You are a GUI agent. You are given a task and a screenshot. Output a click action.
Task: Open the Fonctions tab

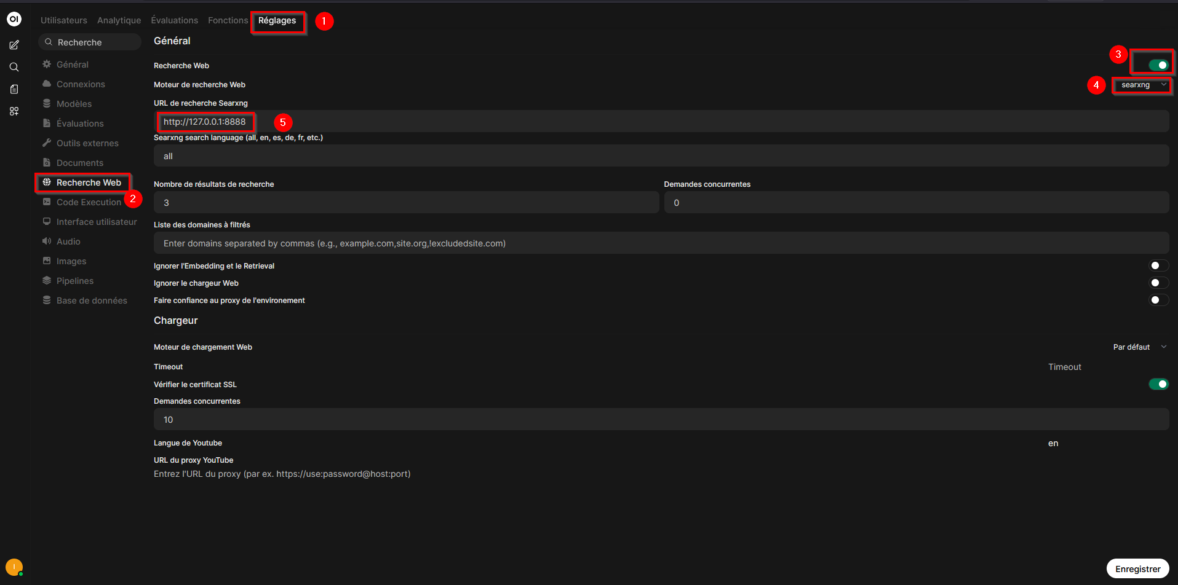point(228,20)
